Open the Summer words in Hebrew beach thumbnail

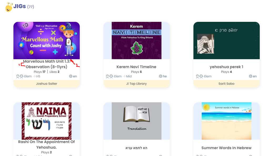227,121
